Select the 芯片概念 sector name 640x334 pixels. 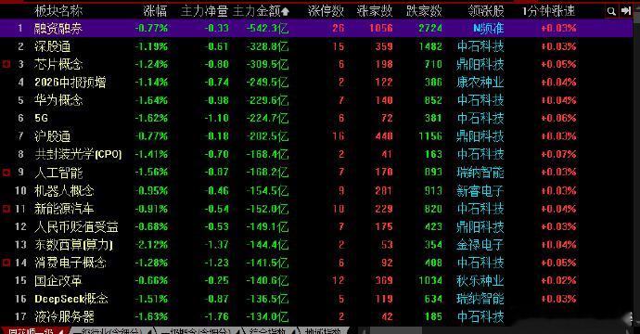58,64
